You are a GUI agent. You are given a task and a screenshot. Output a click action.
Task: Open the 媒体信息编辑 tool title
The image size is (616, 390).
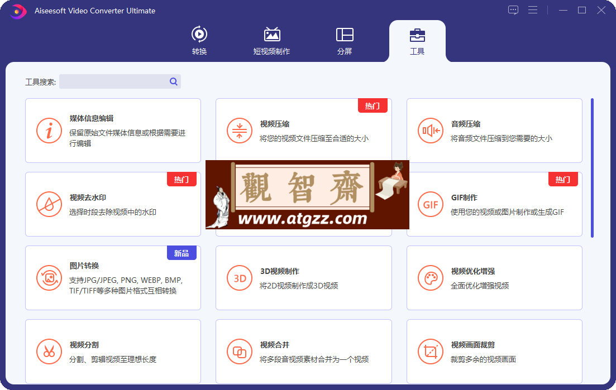(92, 118)
